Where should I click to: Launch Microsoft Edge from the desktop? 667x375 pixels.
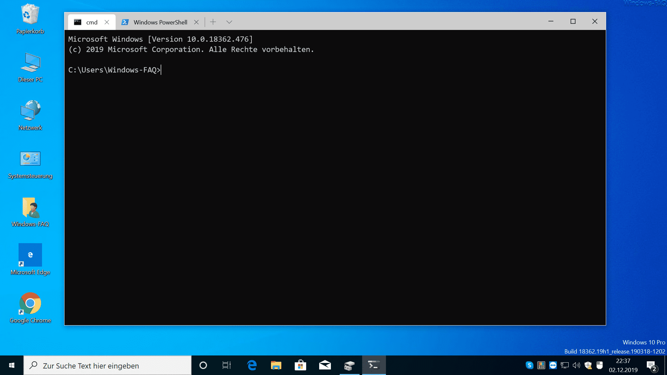click(x=30, y=256)
